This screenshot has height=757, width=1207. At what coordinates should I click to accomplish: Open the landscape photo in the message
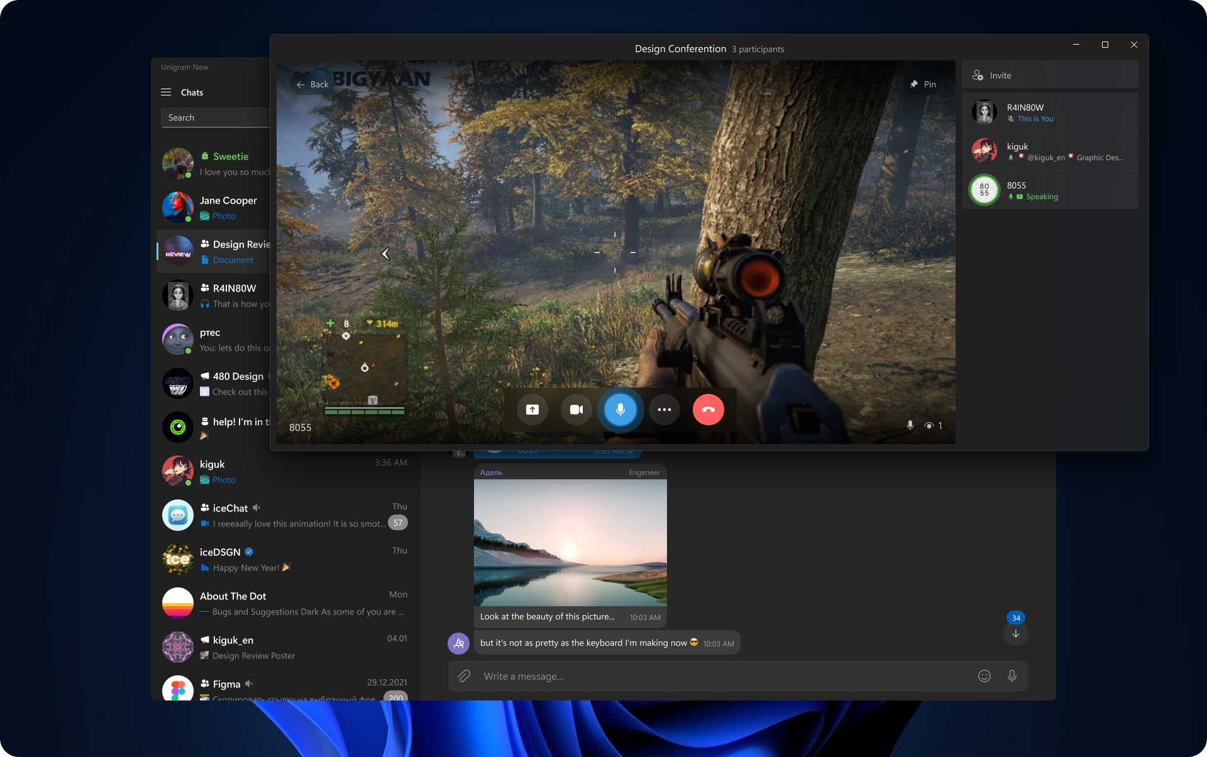[570, 542]
